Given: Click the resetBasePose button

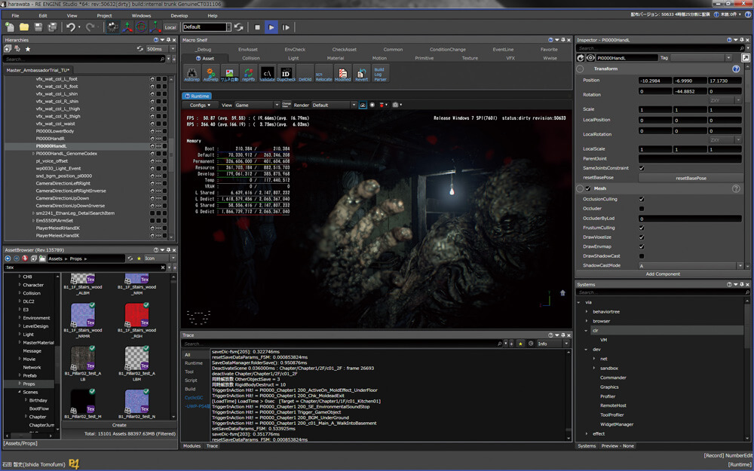Looking at the screenshot, I should pyautogui.click(x=690, y=178).
